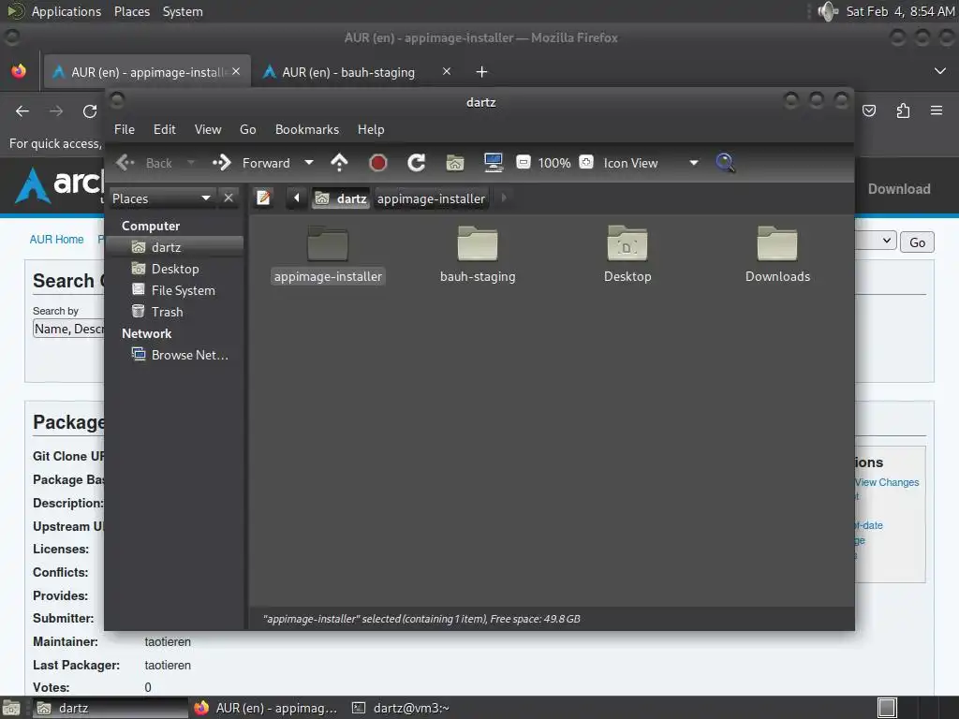Select the Downloads folder icon
This screenshot has width=959, height=719.
(777, 243)
